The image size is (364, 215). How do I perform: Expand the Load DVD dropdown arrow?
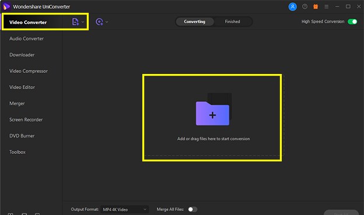[x=107, y=22]
